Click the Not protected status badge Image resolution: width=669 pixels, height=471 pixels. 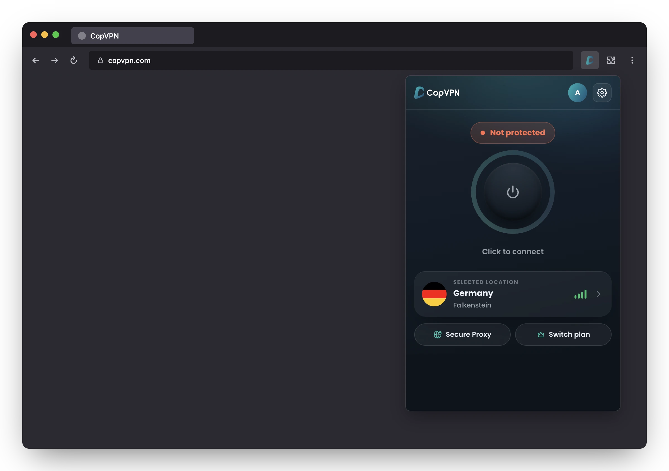(513, 133)
